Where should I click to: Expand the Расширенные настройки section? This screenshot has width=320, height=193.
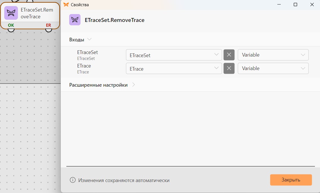point(134,85)
